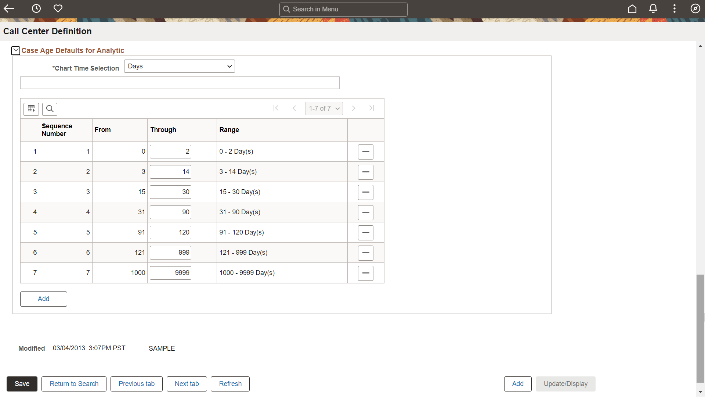Click Update/Display button
Screen dimensions: 705x397
pyautogui.click(x=565, y=384)
